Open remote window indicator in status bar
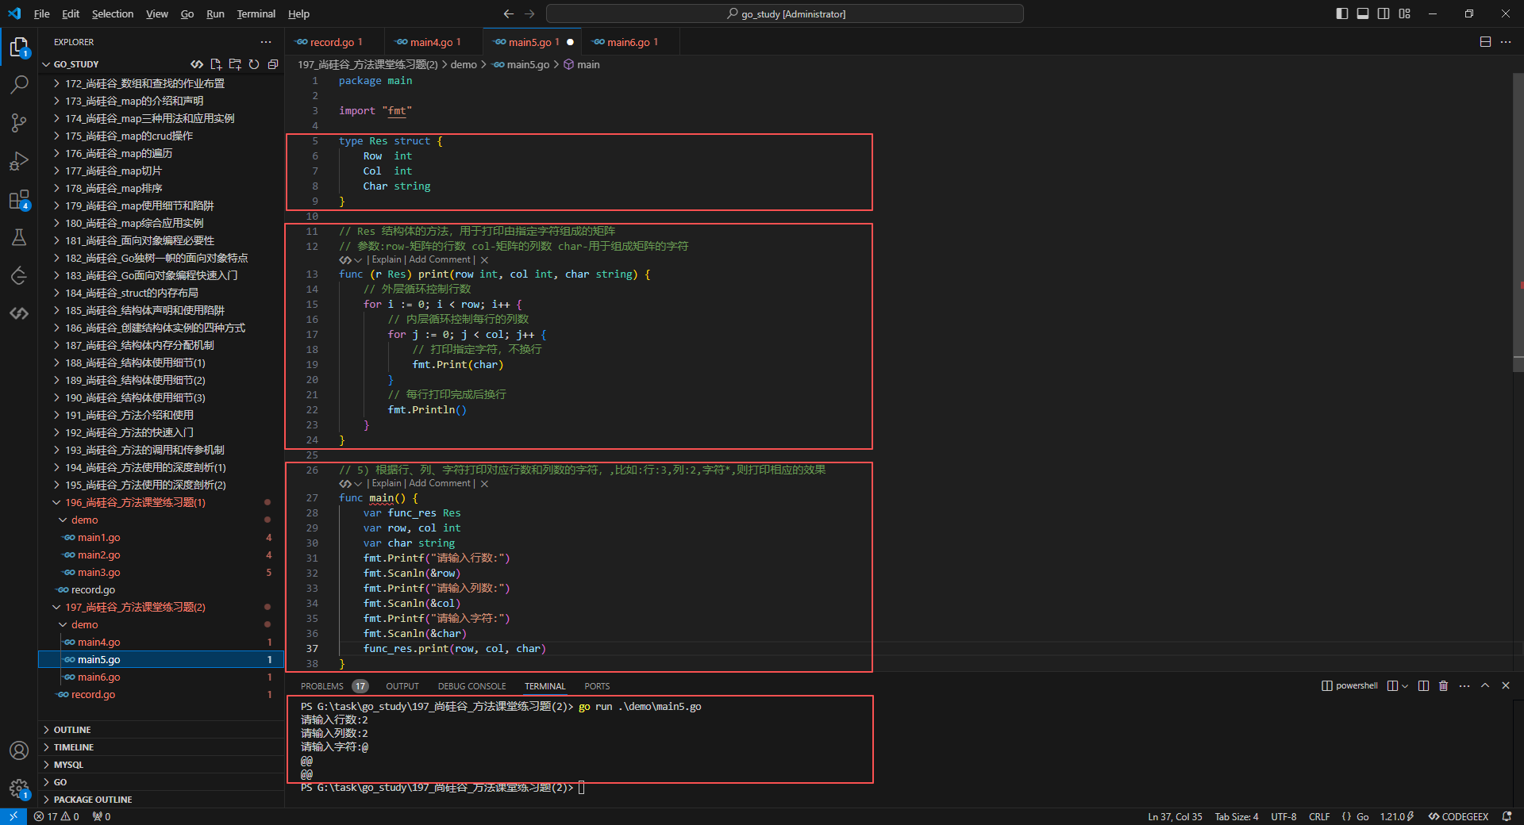The image size is (1524, 825). 13,816
